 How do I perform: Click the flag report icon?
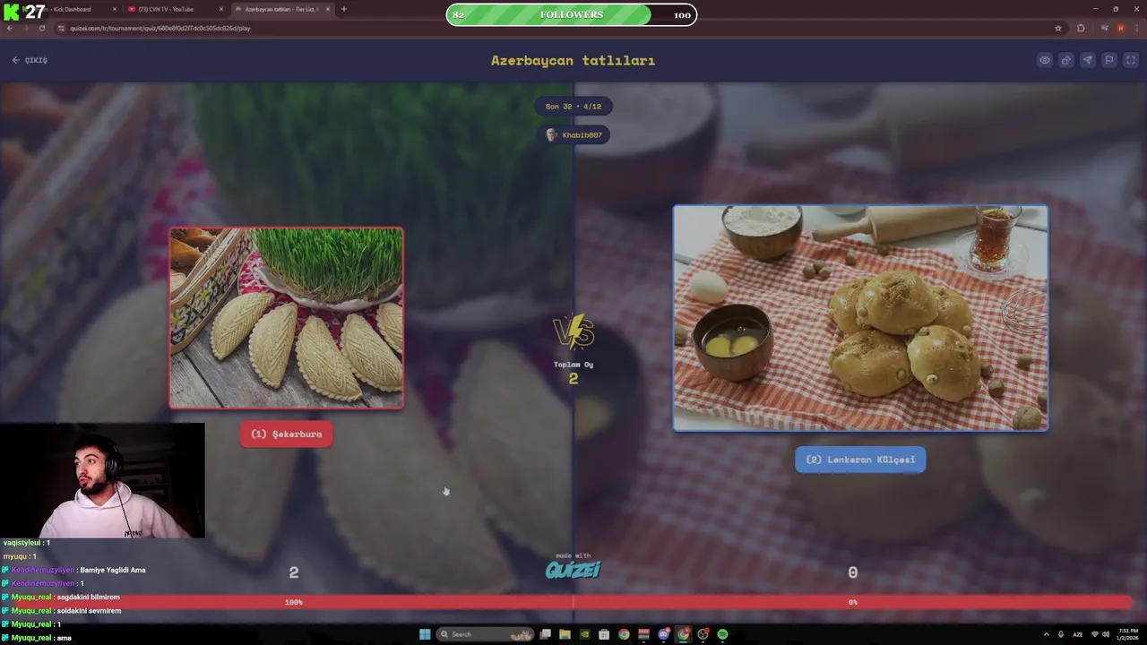[1109, 60]
